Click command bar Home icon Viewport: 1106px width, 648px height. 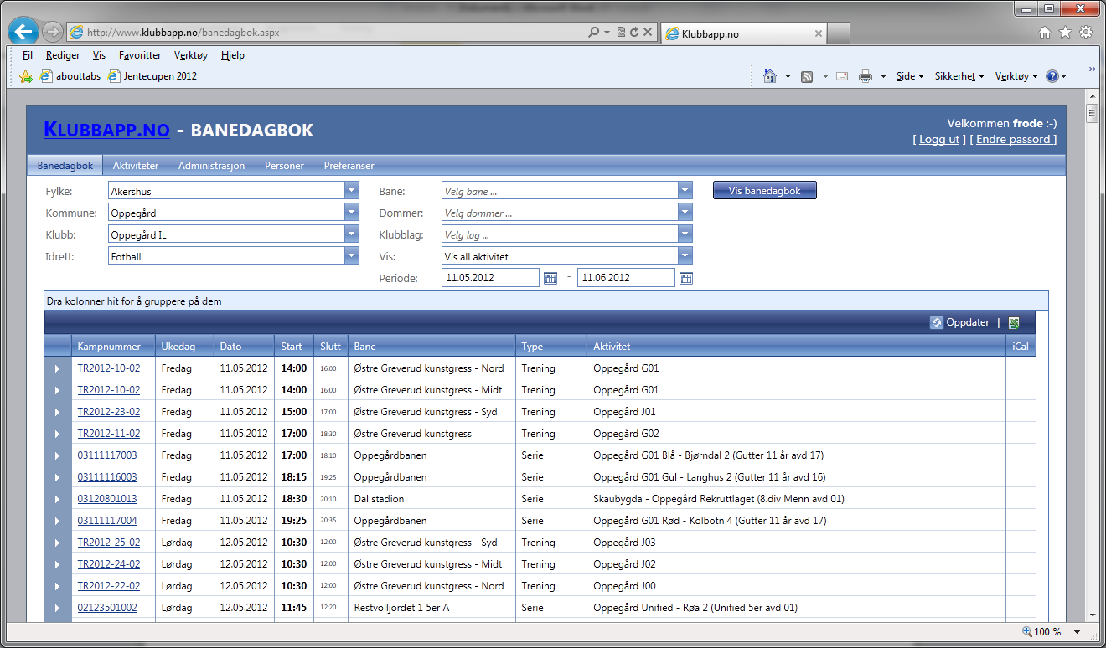click(x=770, y=76)
